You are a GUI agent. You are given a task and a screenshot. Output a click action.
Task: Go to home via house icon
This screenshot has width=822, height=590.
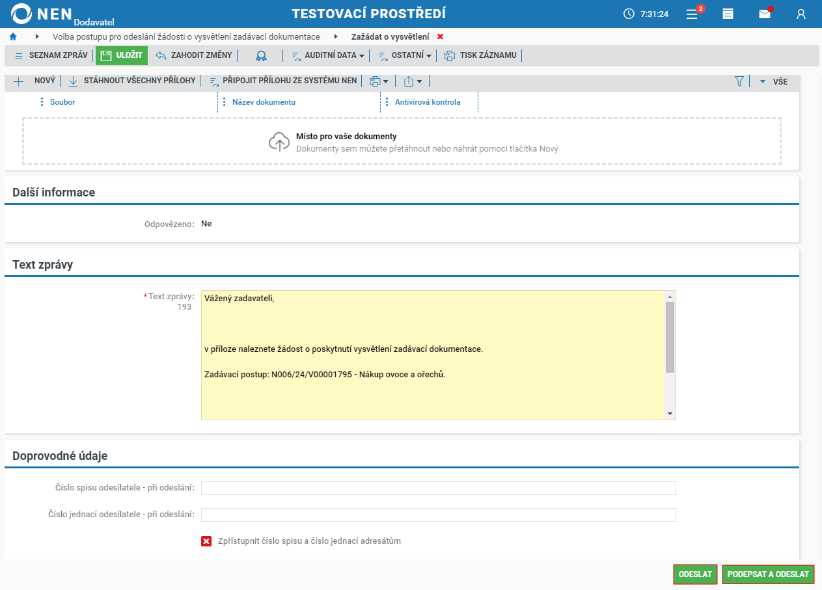(x=13, y=36)
